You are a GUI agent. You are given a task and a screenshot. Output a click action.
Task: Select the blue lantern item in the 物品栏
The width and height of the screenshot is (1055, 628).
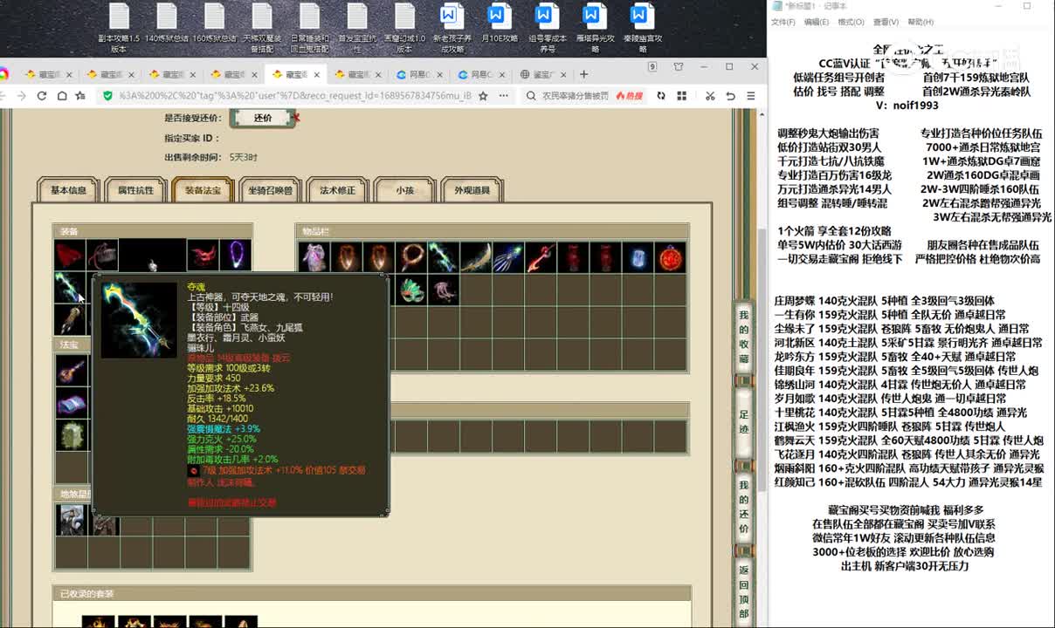[x=638, y=257]
